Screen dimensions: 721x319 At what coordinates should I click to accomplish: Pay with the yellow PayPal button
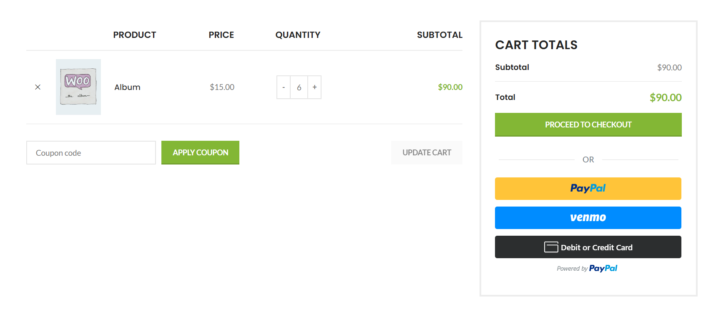click(588, 189)
